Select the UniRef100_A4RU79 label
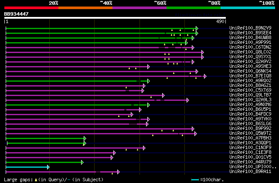The height and width of the screenshot is (183, 279). tap(250, 162)
